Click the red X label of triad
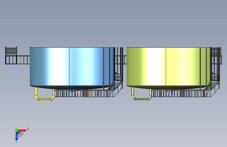 [x=28, y=129]
